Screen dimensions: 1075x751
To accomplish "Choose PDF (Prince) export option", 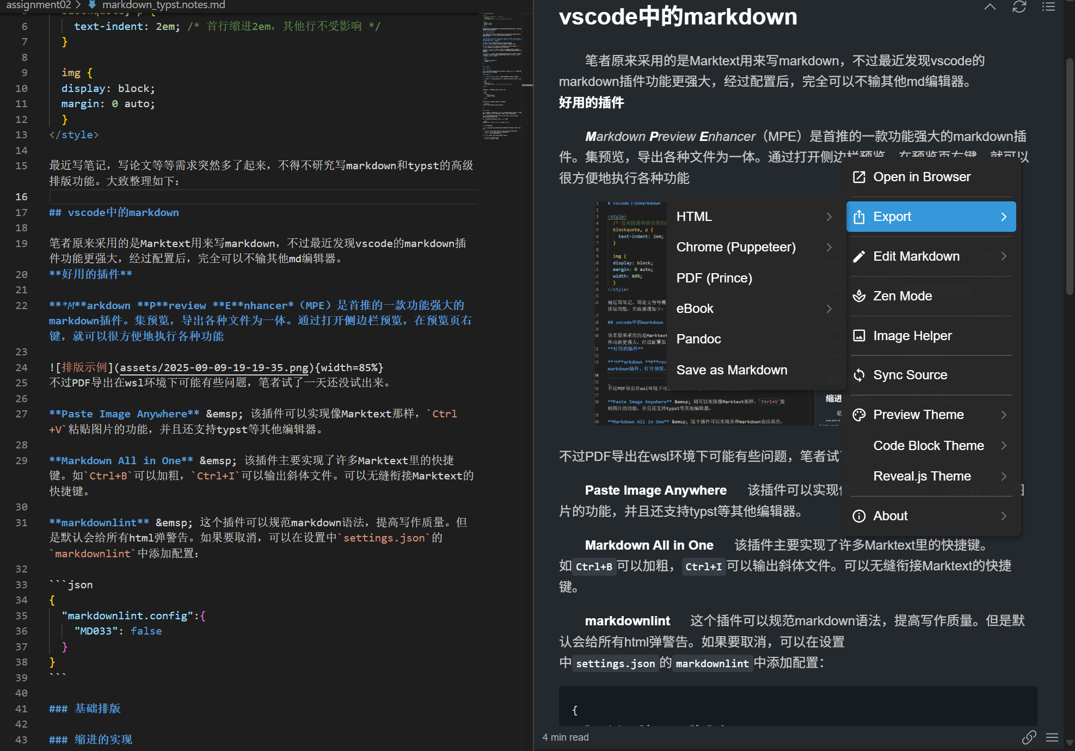I will click(714, 278).
